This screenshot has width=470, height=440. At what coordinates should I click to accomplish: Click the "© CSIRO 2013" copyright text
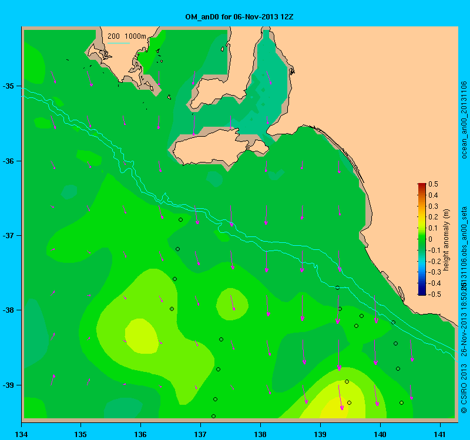(464, 388)
